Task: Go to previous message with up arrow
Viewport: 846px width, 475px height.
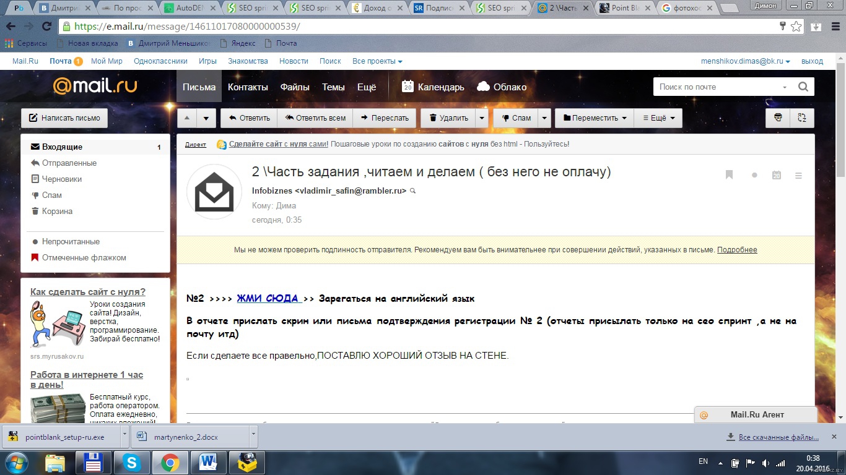Action: pyautogui.click(x=188, y=118)
